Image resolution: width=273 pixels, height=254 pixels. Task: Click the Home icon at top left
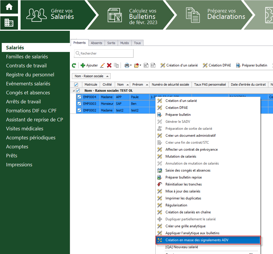[x=9, y=7]
